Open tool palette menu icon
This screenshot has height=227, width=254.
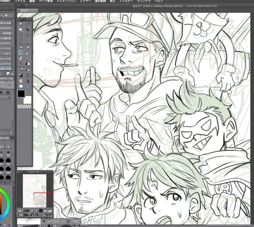(x=18, y=19)
